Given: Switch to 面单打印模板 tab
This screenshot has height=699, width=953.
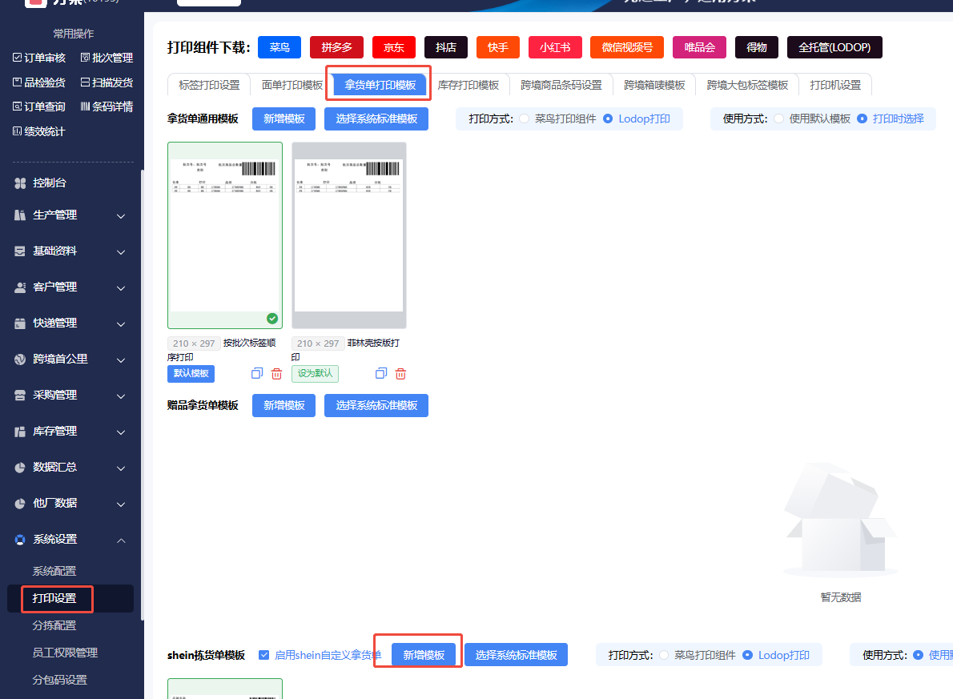Looking at the screenshot, I should (x=292, y=85).
